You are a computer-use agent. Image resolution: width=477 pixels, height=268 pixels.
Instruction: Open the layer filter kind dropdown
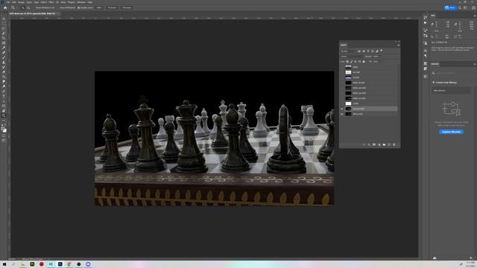click(348, 51)
